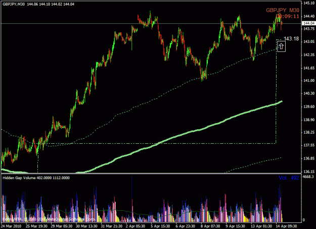Image resolution: width=316 pixels, height=229 pixels.
Task: Click the 143.75 price scale value
Action: pyautogui.click(x=309, y=29)
